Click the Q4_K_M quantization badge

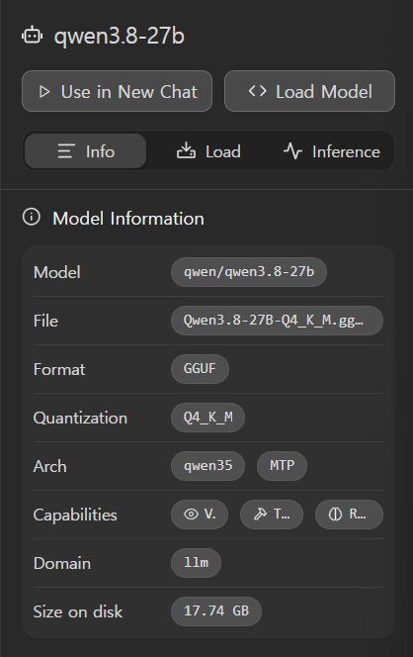coord(207,418)
